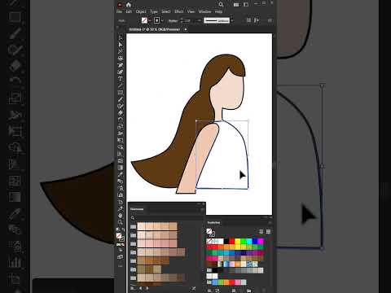The width and height of the screenshot is (391, 293).
Task: Open the workspace switcher icon
Action: pos(246,5)
